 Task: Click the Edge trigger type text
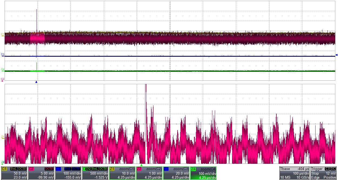pos(315,177)
